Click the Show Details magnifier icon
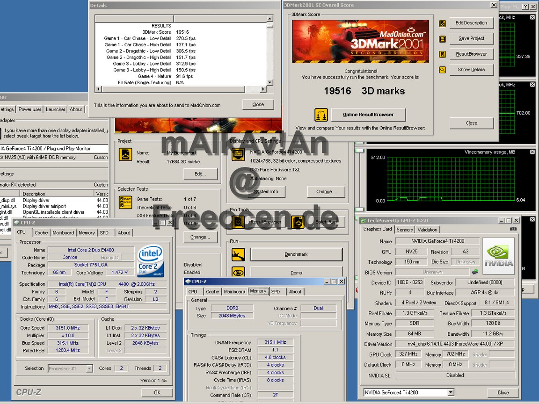Screen dimensions: 539x404 click(x=443, y=70)
